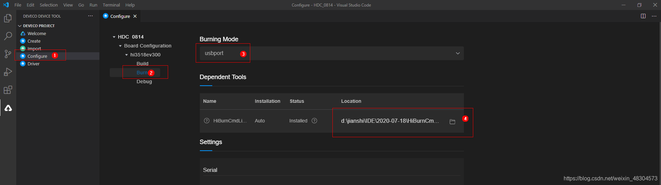Click the Create item icon
Viewport: 661px width, 185px height.
tap(23, 41)
